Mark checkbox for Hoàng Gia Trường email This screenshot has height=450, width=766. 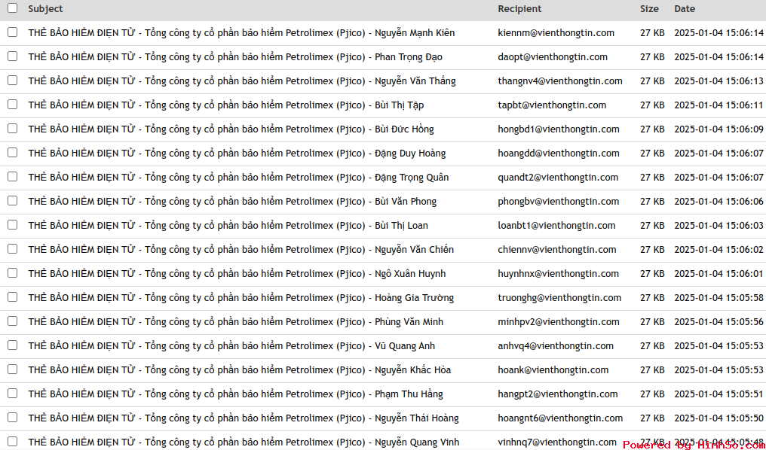(12, 297)
